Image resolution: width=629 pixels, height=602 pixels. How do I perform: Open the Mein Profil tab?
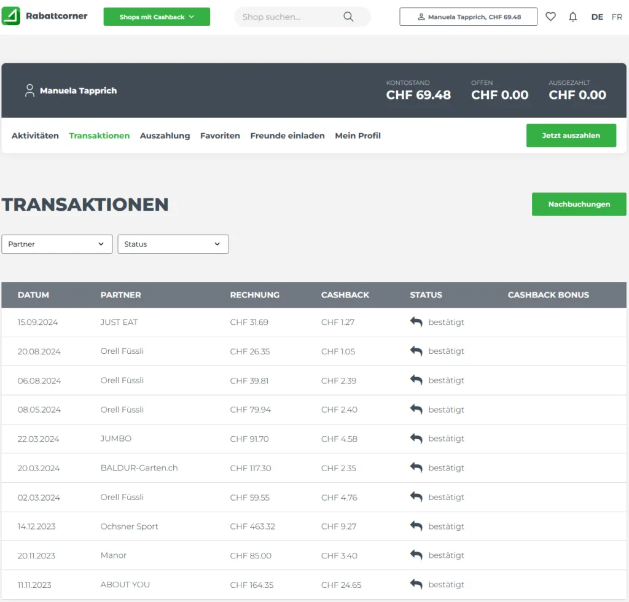point(358,136)
